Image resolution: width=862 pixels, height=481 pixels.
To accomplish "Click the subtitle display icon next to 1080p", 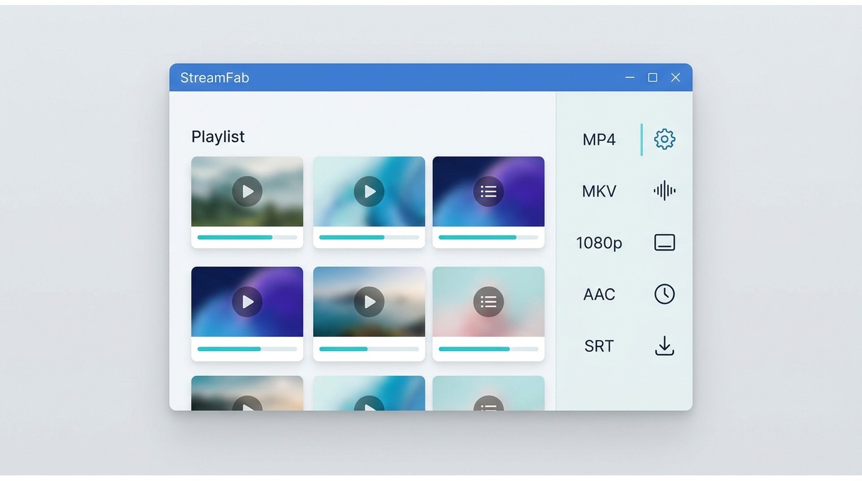I will tap(664, 242).
